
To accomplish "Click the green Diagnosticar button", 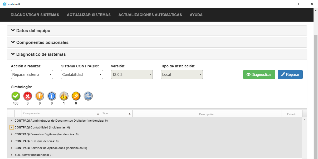I will [259, 74].
